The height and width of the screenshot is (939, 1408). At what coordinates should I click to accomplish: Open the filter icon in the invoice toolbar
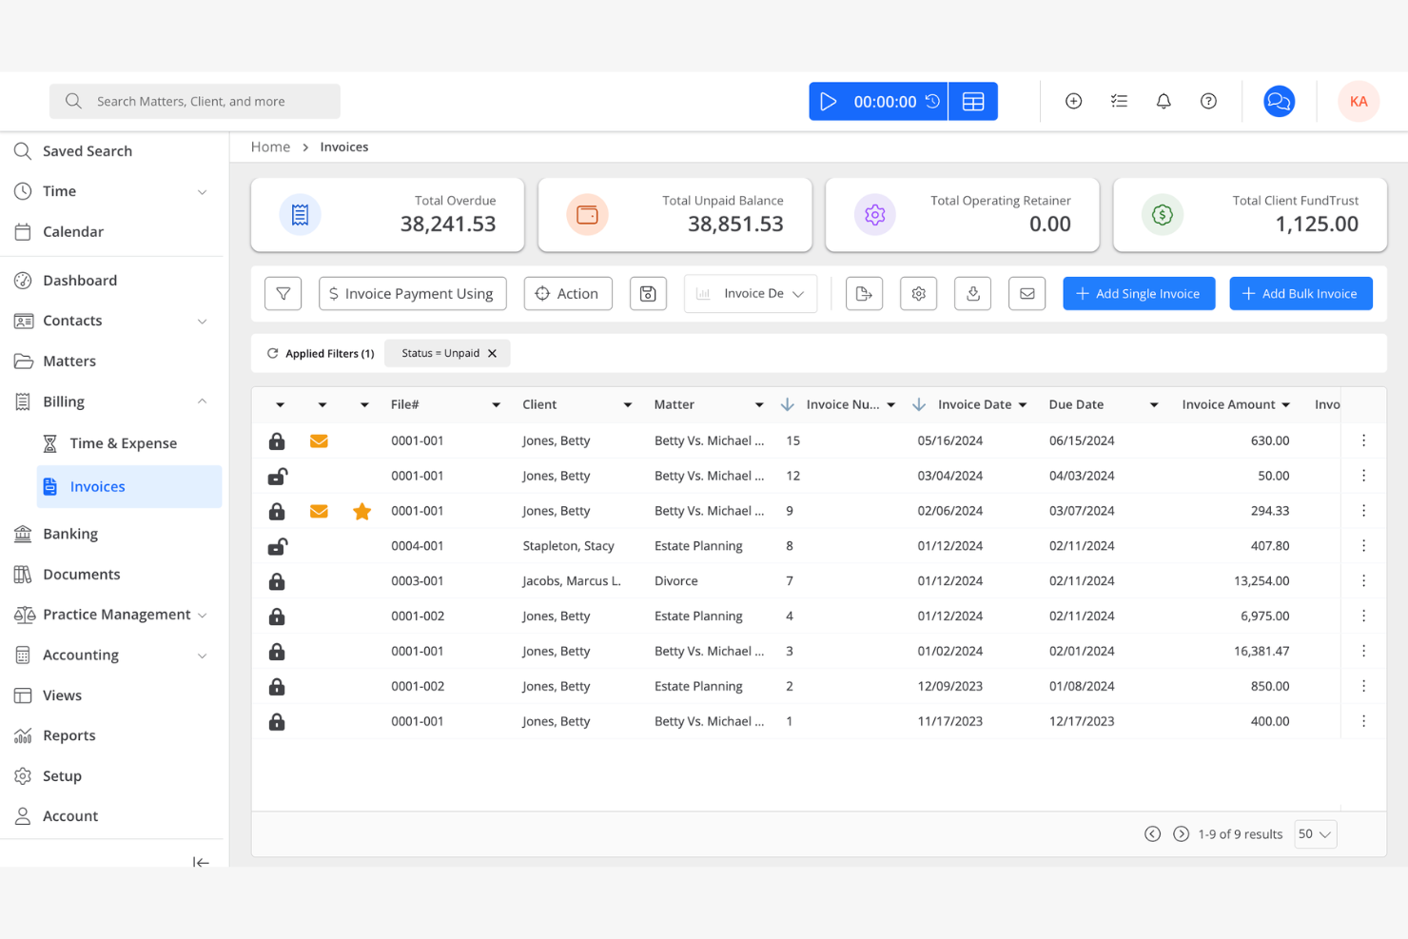pos(283,293)
